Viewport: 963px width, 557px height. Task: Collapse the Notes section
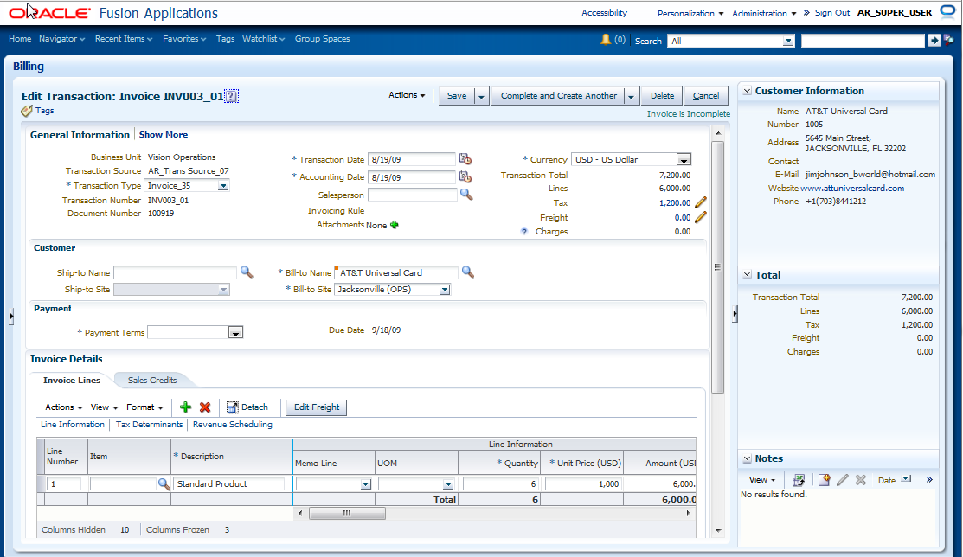coord(748,458)
